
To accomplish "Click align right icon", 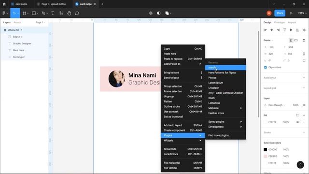I will pos(278,30).
